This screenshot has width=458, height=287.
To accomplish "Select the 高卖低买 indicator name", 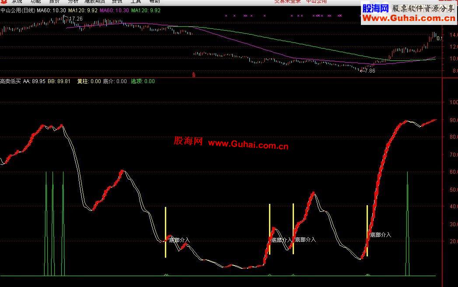I will [x=10, y=81].
